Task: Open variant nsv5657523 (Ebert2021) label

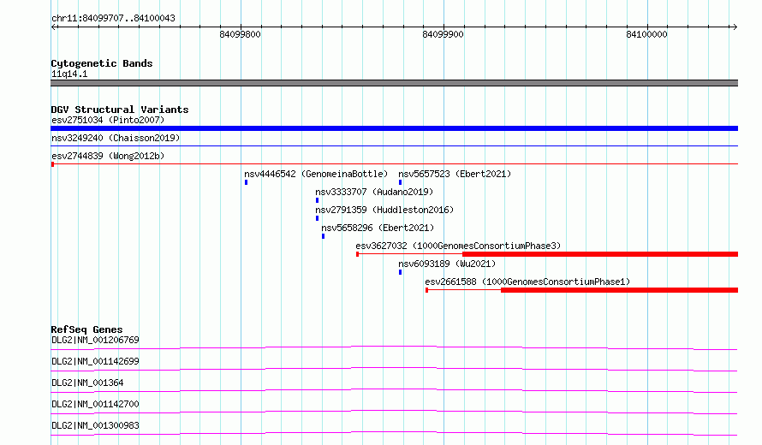Action: [455, 174]
